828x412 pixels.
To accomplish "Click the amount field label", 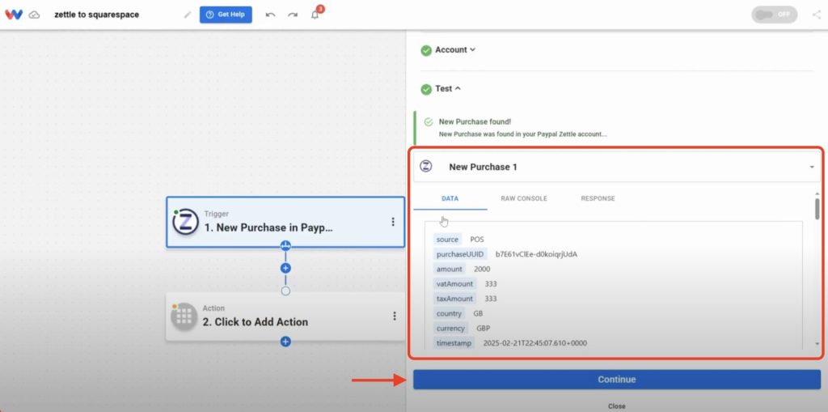I will click(x=450, y=270).
